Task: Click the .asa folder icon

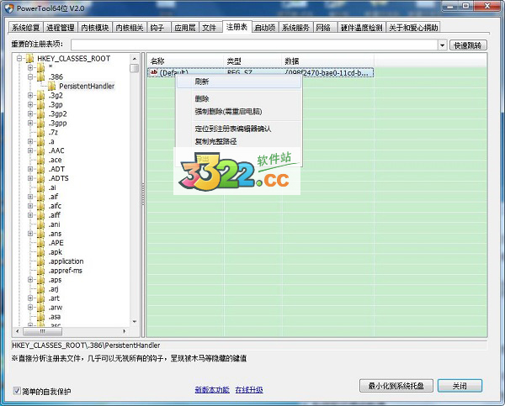Action: coord(40,317)
